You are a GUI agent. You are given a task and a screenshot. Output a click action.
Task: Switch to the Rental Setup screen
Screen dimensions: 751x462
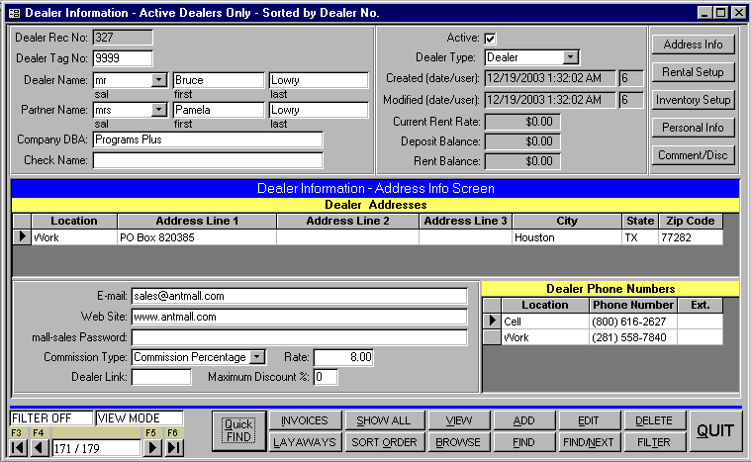click(x=693, y=72)
